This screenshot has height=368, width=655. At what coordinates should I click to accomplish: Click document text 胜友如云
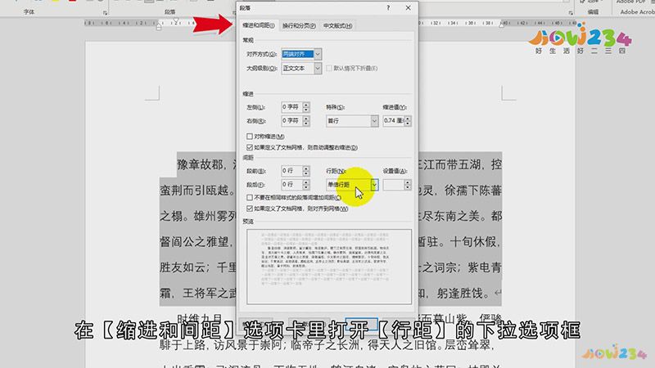[183, 267]
